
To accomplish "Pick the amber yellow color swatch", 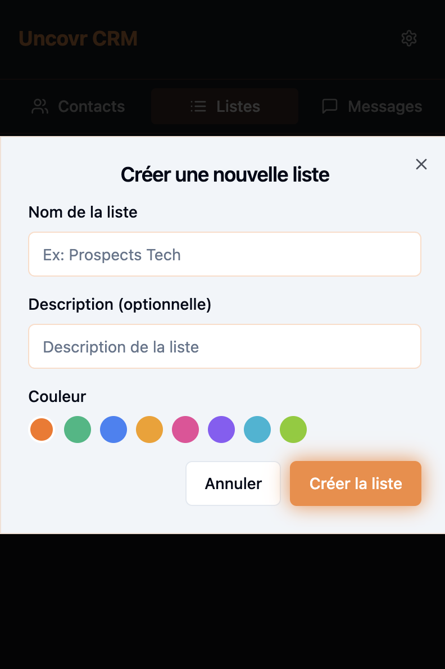I will [149, 430].
